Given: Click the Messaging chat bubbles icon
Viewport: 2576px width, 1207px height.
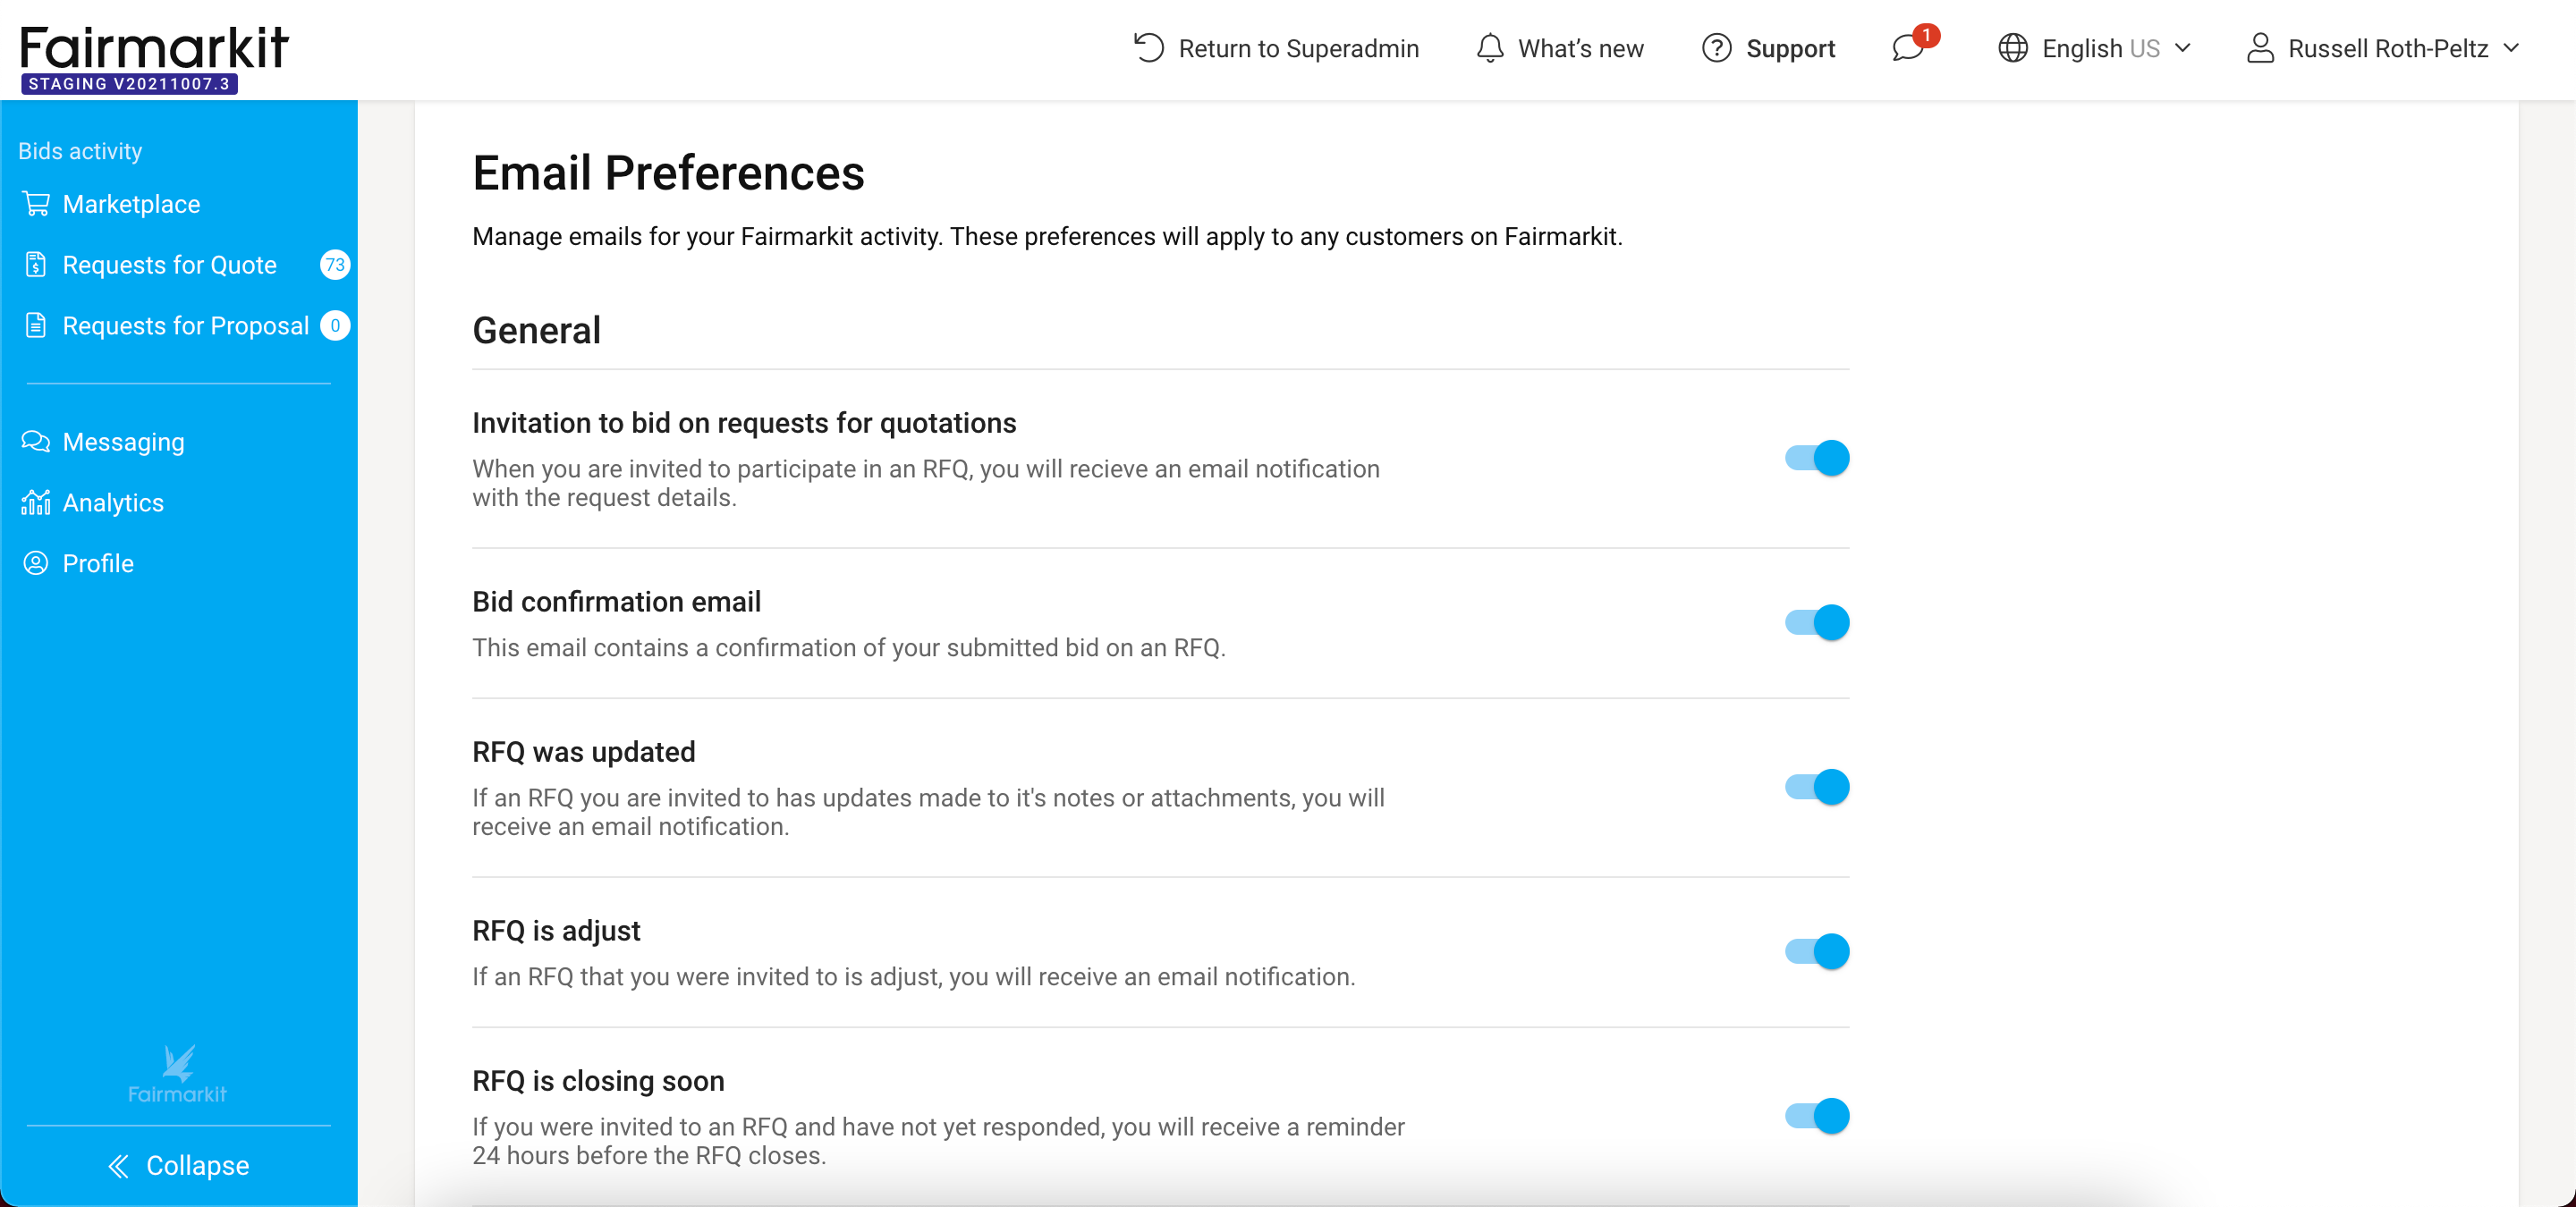Looking at the screenshot, I should pyautogui.click(x=36, y=442).
